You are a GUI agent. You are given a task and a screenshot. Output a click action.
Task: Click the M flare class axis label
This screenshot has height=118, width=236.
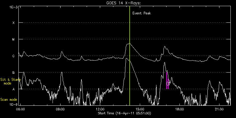coord(14,39)
